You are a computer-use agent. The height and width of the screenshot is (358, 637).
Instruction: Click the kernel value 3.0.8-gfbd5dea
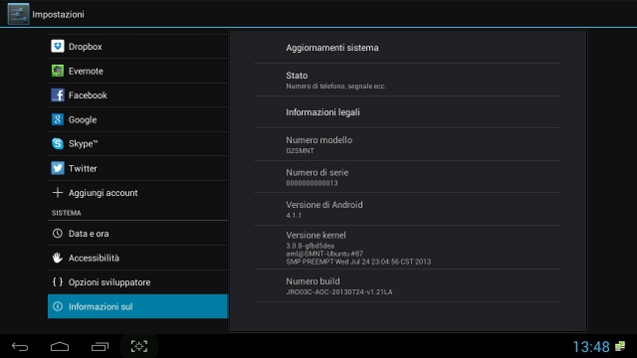coord(310,246)
